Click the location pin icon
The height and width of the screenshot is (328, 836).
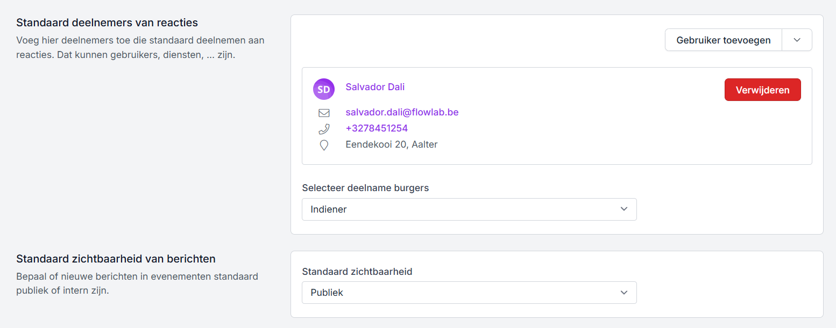[x=324, y=145]
